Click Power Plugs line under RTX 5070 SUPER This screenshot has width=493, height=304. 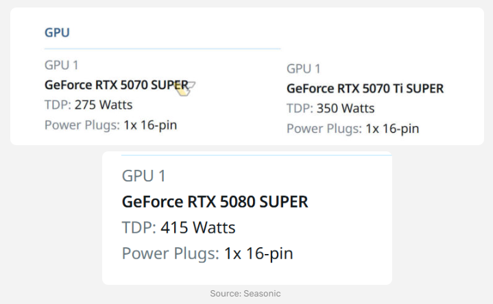(x=110, y=125)
